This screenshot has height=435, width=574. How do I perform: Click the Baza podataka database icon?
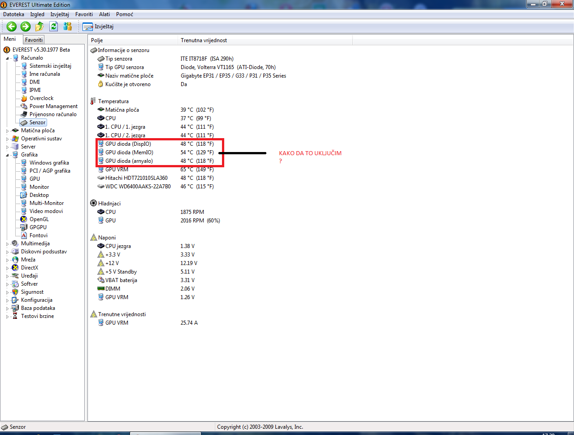click(x=15, y=308)
